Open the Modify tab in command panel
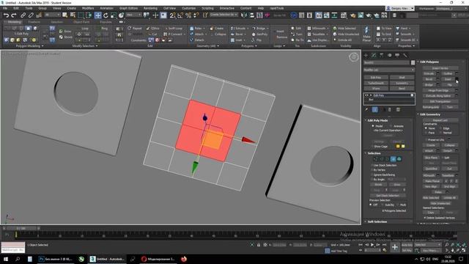 coord(374,56)
